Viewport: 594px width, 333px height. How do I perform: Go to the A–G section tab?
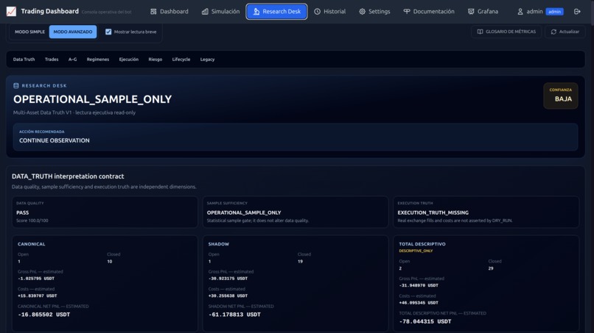tap(72, 60)
